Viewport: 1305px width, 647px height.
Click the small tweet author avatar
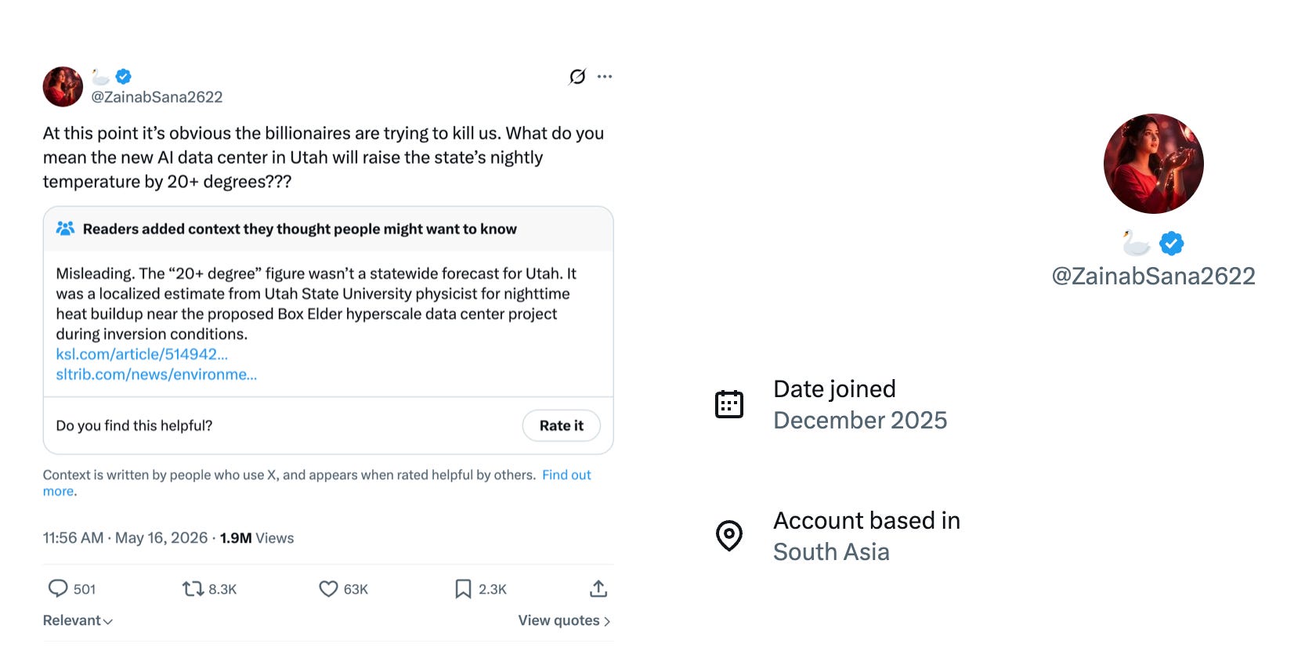[x=63, y=86]
